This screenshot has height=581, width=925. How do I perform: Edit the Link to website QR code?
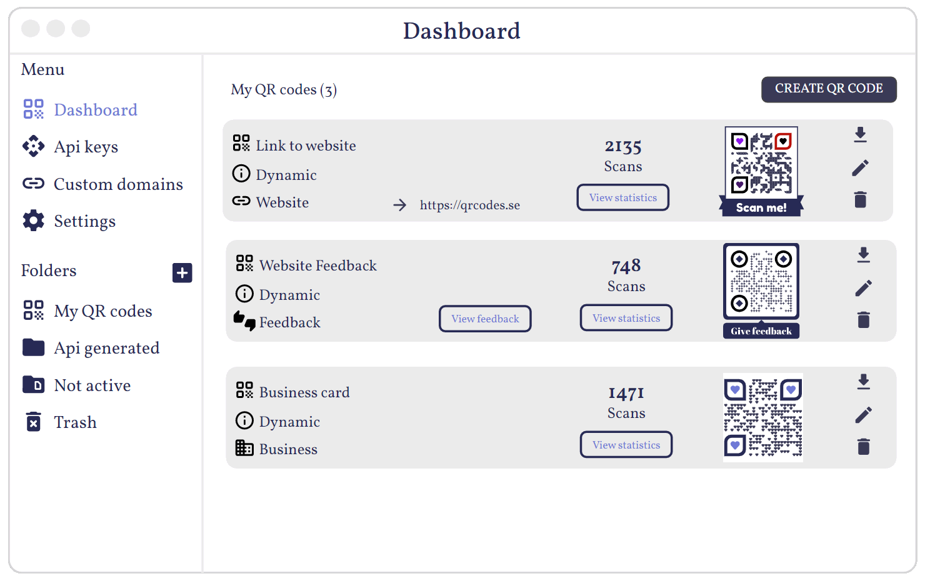(861, 167)
